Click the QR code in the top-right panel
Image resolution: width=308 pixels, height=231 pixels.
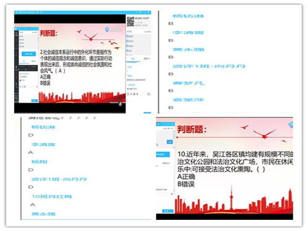click(130, 21)
